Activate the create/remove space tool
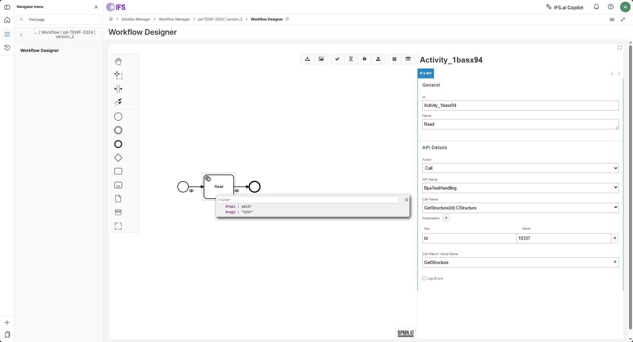Image resolution: width=633 pixels, height=342 pixels. coord(118,89)
